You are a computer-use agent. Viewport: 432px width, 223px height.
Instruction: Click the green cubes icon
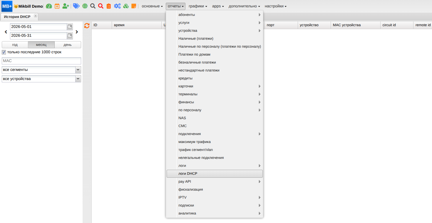point(126,6)
